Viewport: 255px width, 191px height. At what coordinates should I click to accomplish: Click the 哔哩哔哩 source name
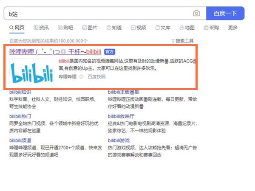[x=68, y=77]
